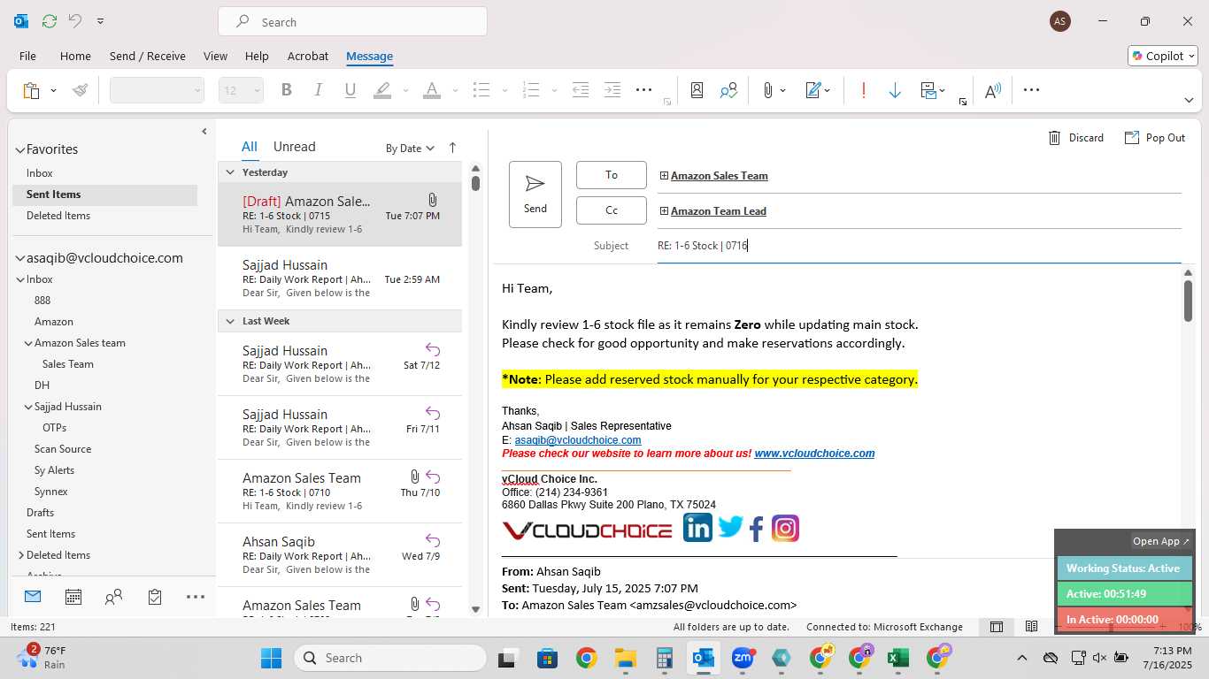
Task: Apply text highlight color
Action: click(x=382, y=90)
